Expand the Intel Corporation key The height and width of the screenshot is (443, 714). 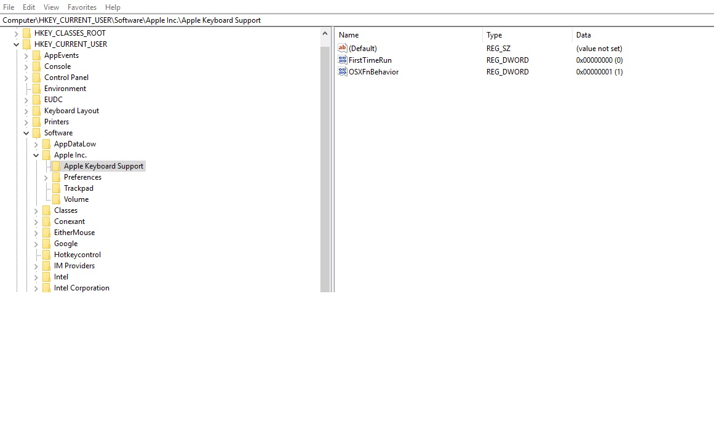(36, 288)
